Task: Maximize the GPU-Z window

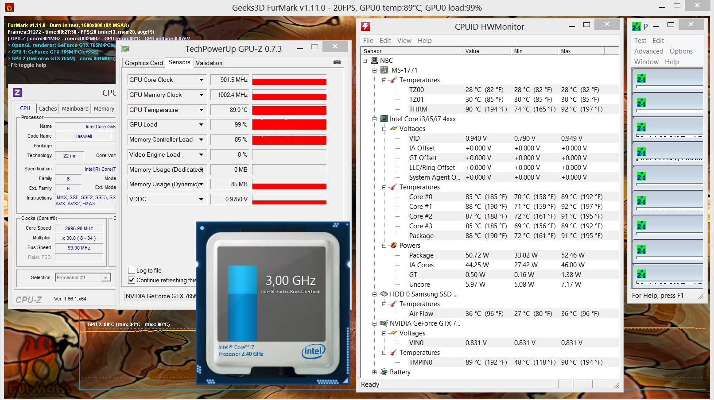Action: [315, 47]
